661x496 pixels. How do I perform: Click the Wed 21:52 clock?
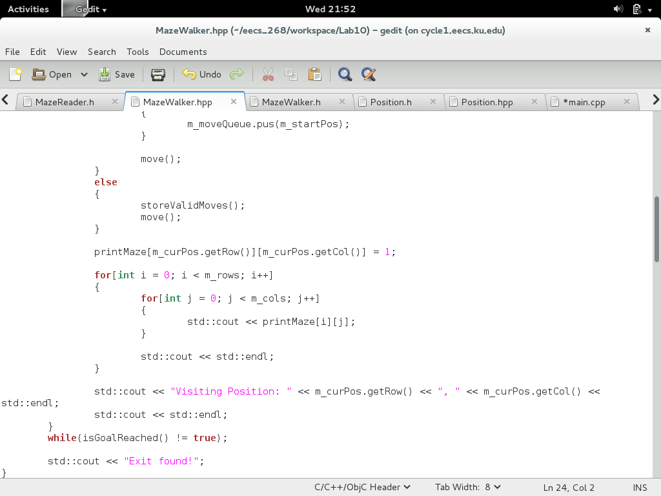(330, 9)
